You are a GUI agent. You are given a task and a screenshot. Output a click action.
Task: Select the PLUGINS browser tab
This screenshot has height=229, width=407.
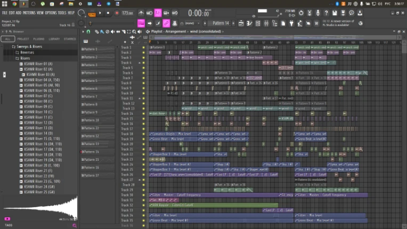click(x=39, y=39)
